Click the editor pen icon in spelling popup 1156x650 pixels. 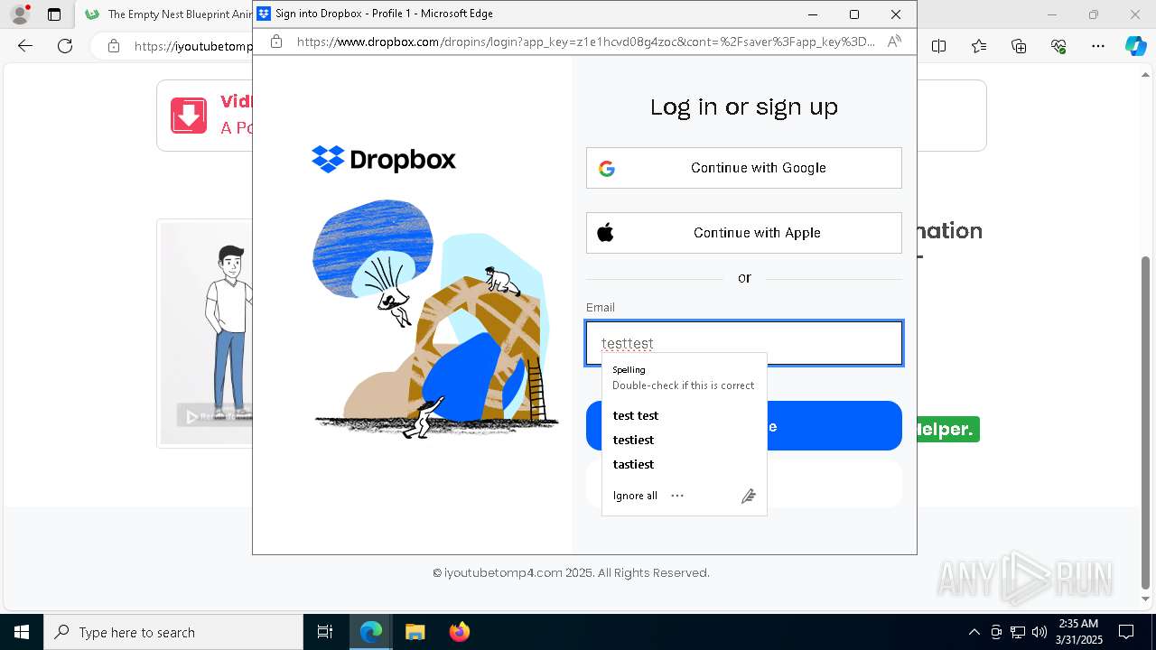748,496
